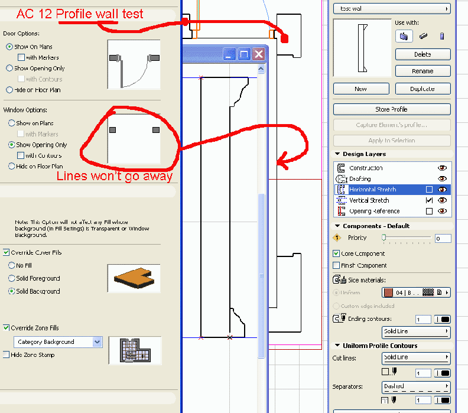Toggle visibility of Vertical Stretch layer
Viewport: 468px width, 413px height.
(x=442, y=200)
